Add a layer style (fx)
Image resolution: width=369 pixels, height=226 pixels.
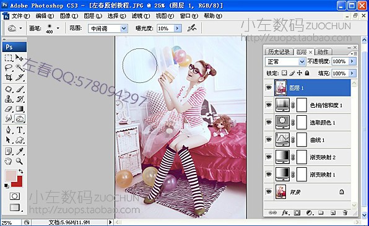(x=285, y=213)
